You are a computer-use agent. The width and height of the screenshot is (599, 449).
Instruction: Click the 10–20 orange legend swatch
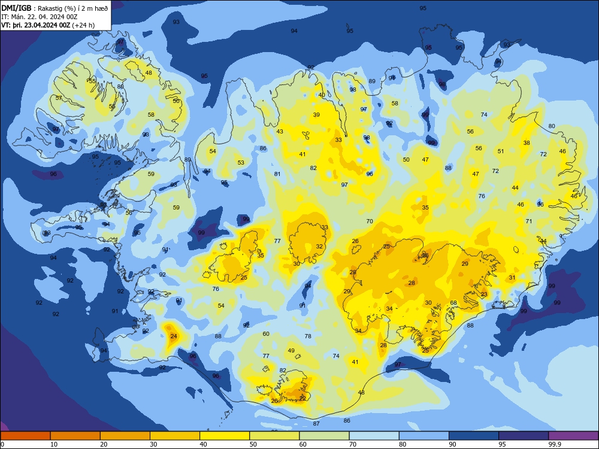75,436
